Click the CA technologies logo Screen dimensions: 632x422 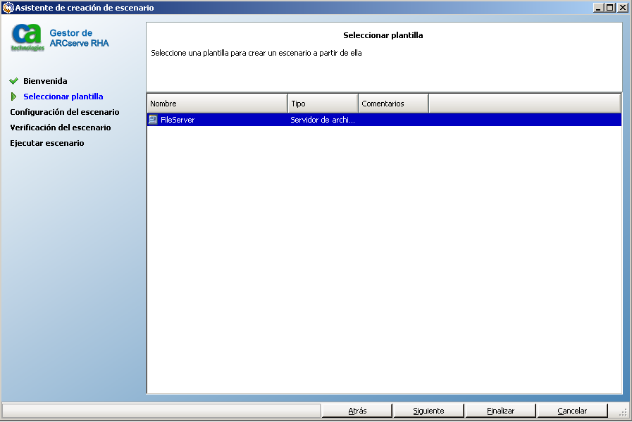(27, 37)
